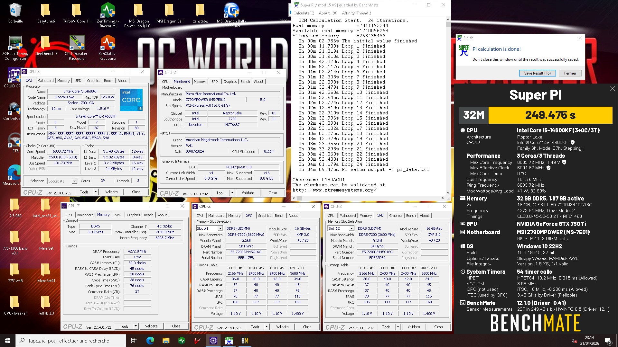This screenshot has height=347, width=618.
Task: Click Part Number F5-7200J3445G16G in Slot #1
Action: 246,252
